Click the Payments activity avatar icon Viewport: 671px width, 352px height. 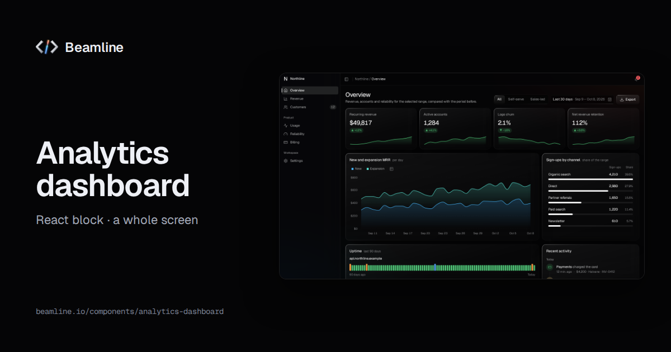[x=549, y=268]
